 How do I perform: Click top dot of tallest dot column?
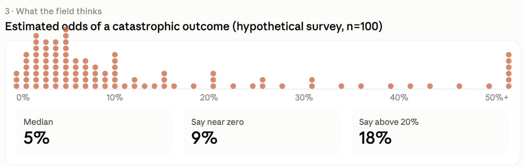pyautogui.click(x=66, y=29)
